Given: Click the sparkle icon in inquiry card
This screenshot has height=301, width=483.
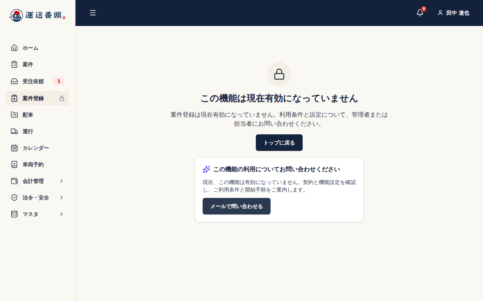Looking at the screenshot, I should click(x=206, y=169).
